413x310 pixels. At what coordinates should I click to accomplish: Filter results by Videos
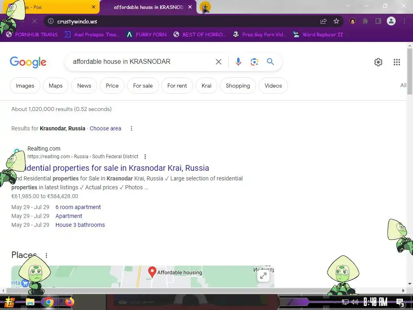tap(273, 86)
